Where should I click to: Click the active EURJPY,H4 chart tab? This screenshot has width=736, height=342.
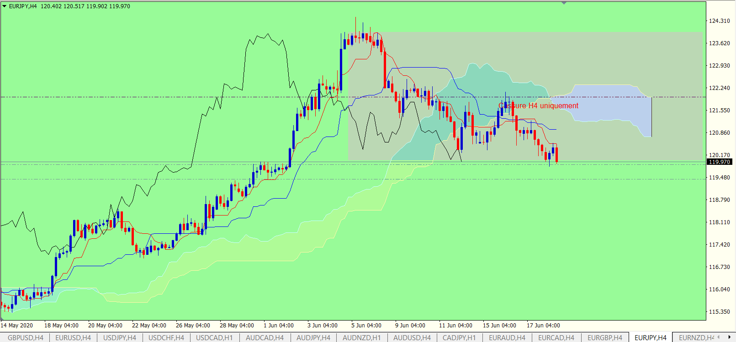[651, 338]
